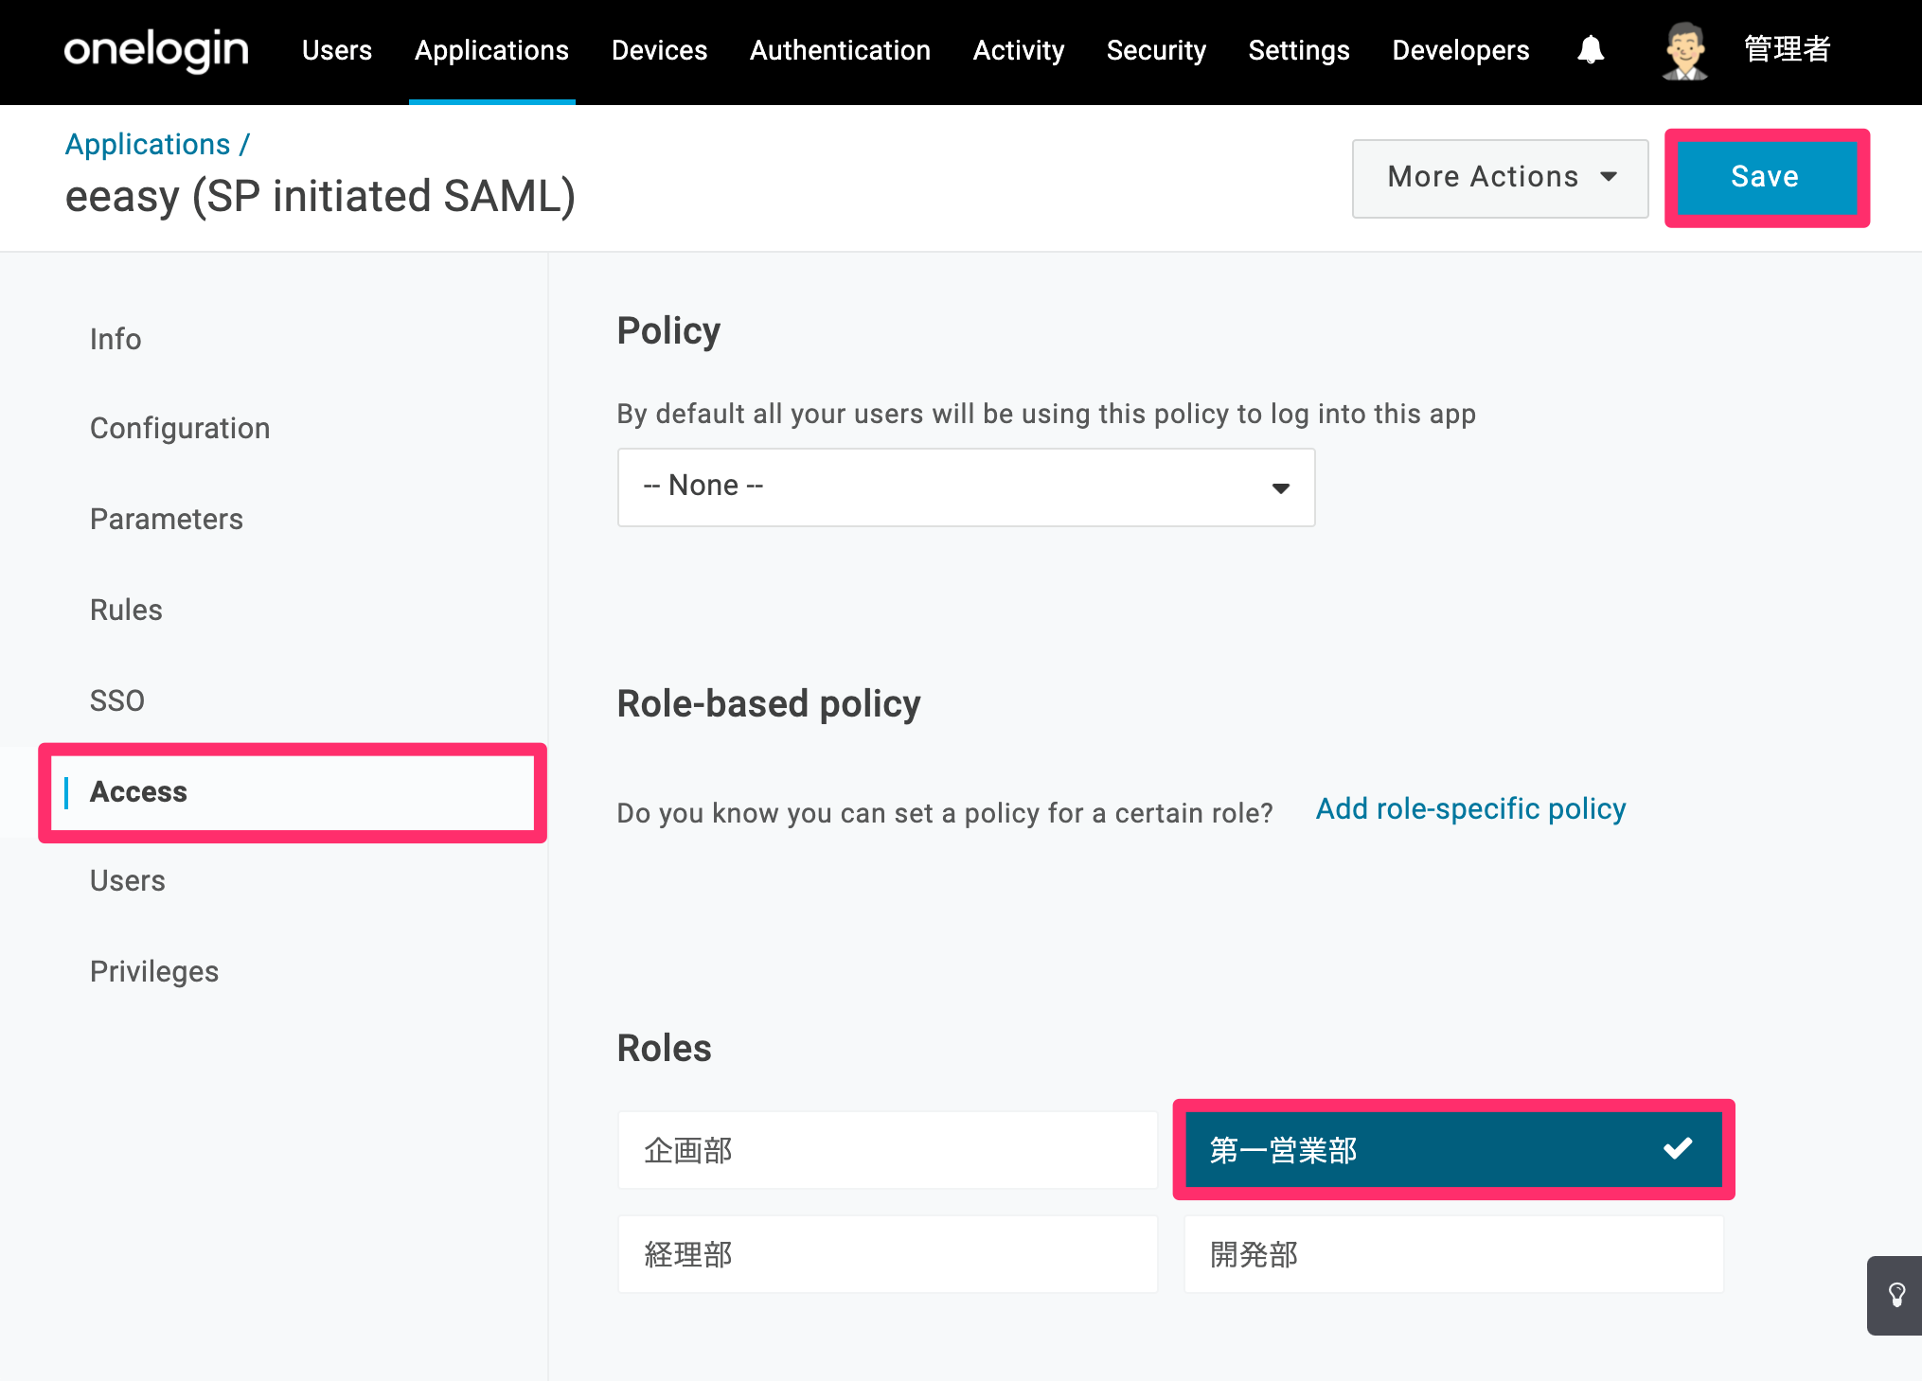This screenshot has height=1381, width=1922.
Task: Deselect the 第一営業部 role
Action: [x=1453, y=1149]
